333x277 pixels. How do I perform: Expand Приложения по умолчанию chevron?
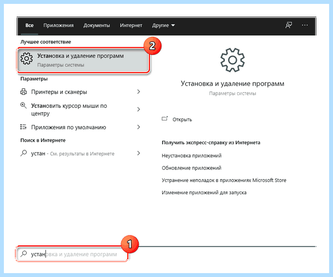coord(139,127)
